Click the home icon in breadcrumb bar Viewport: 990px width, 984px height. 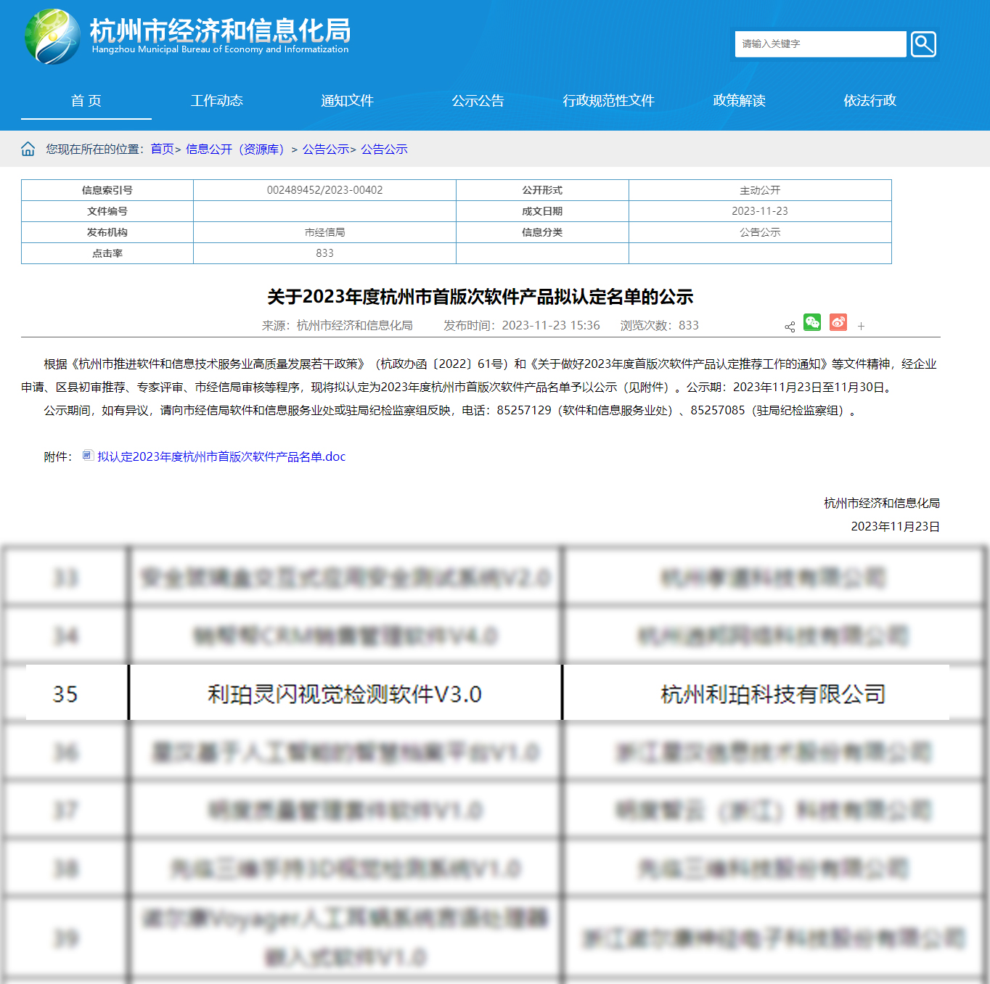click(28, 149)
